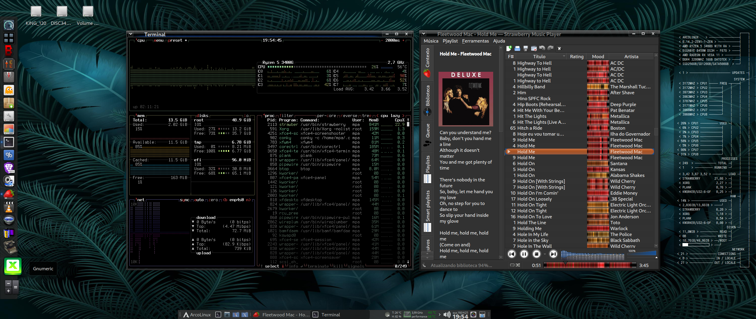Open the calculator icon in dock
This screenshot has height=319, width=756.
click(12, 287)
